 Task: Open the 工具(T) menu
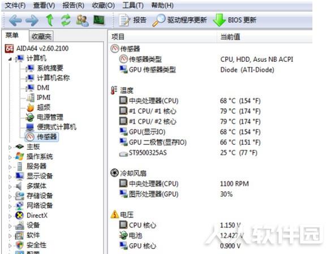pos(133,5)
